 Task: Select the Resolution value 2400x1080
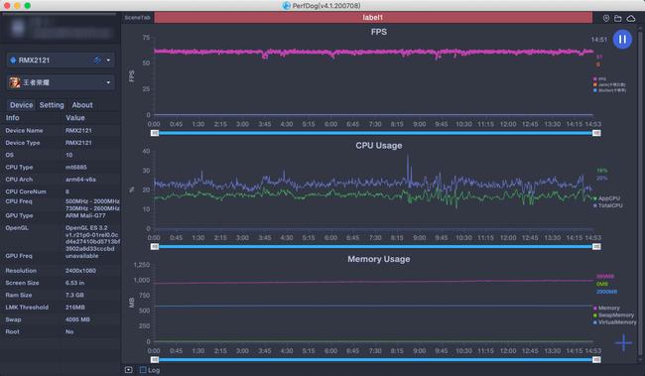pos(80,271)
